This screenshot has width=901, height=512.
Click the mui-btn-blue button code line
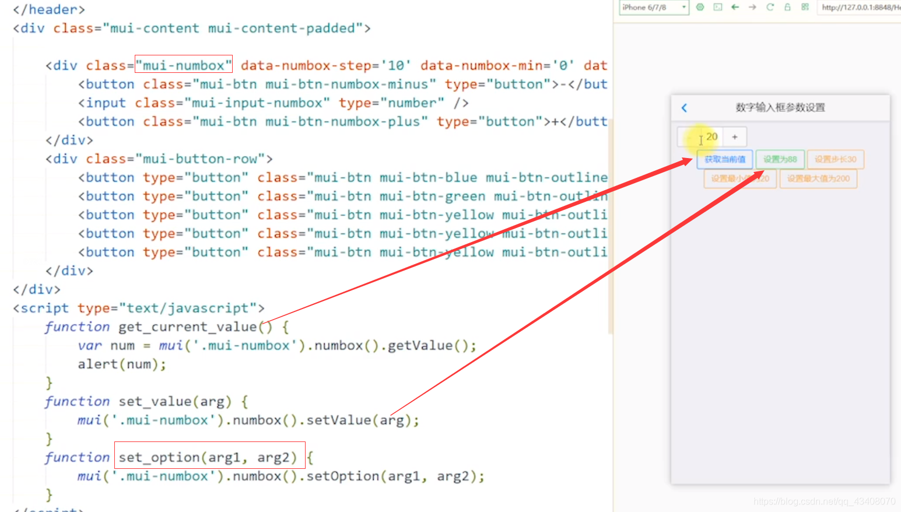click(x=343, y=177)
